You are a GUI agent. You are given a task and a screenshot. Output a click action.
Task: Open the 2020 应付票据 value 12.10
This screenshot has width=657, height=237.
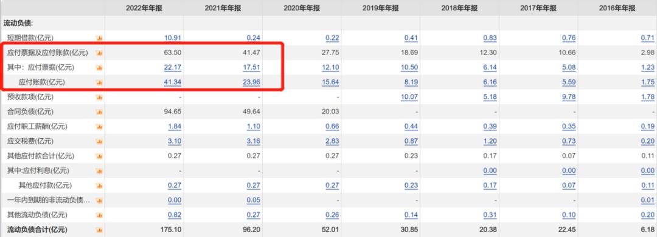(330, 68)
